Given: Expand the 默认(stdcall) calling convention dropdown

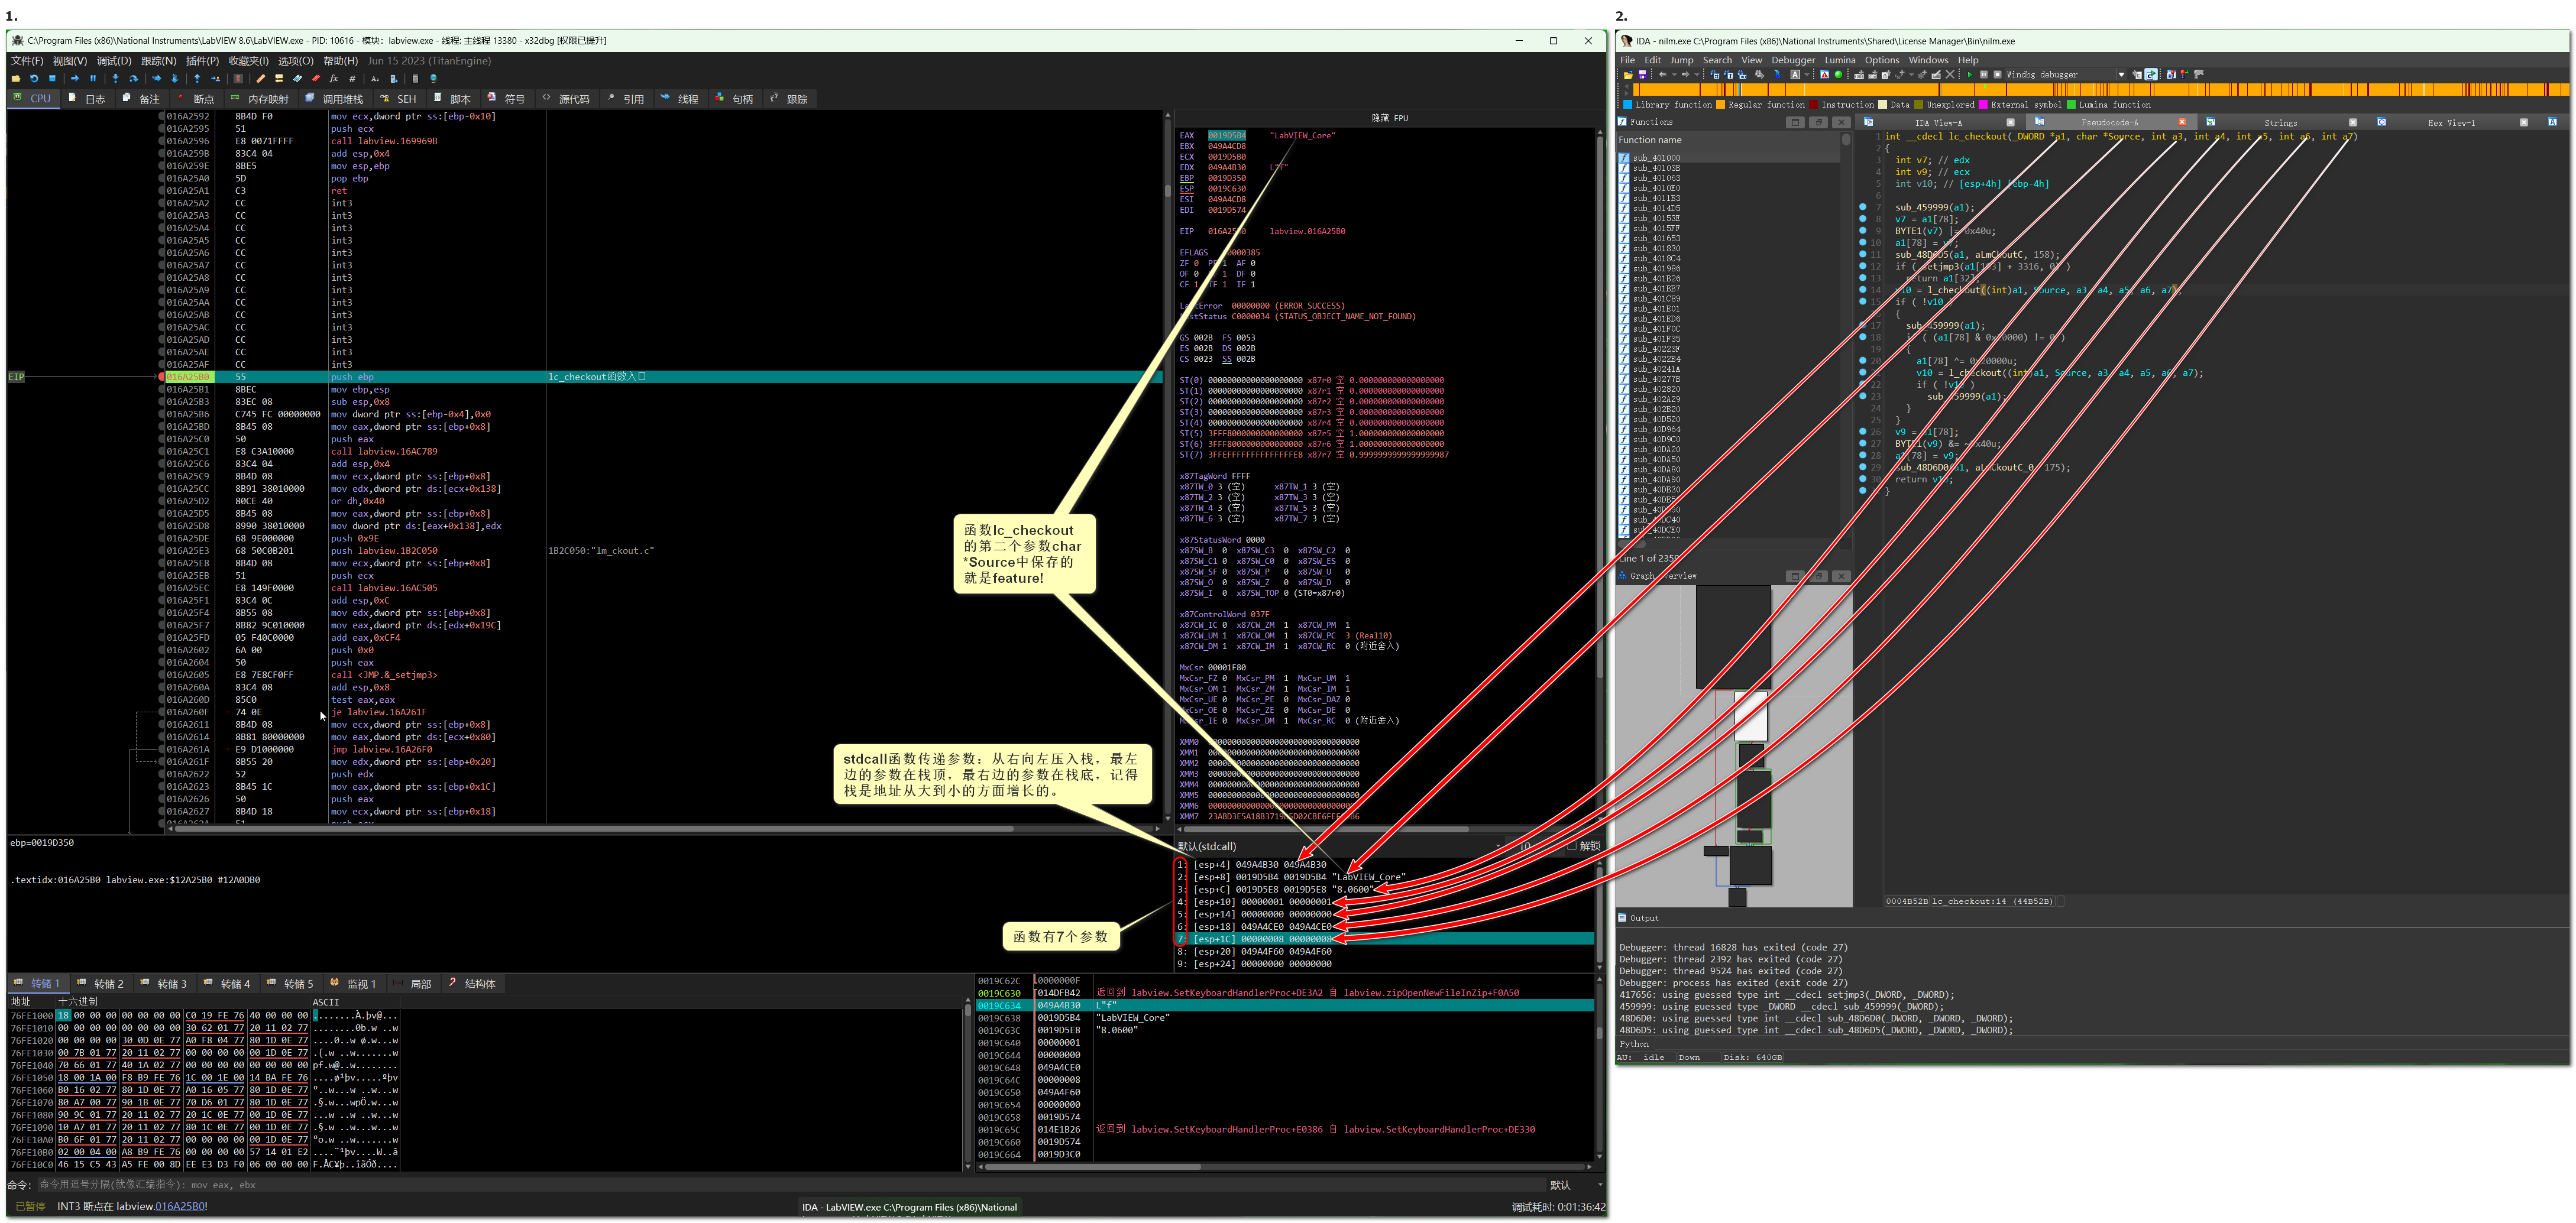Looking at the screenshot, I should point(1497,846).
